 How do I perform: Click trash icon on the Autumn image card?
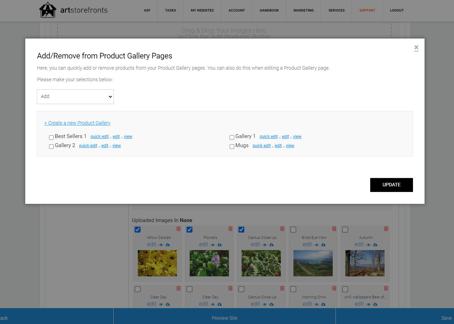[386, 229]
